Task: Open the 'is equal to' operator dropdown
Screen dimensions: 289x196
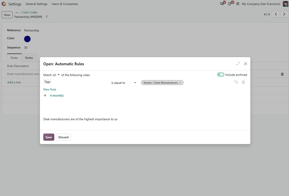Action: coord(124,83)
